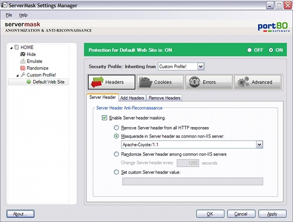The image size is (293, 222).
Task: Switch to the Server Header tab
Action: click(x=103, y=97)
